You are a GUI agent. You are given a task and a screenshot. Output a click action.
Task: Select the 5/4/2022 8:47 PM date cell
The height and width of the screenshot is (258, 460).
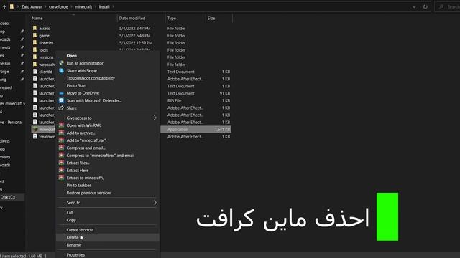pos(134,29)
